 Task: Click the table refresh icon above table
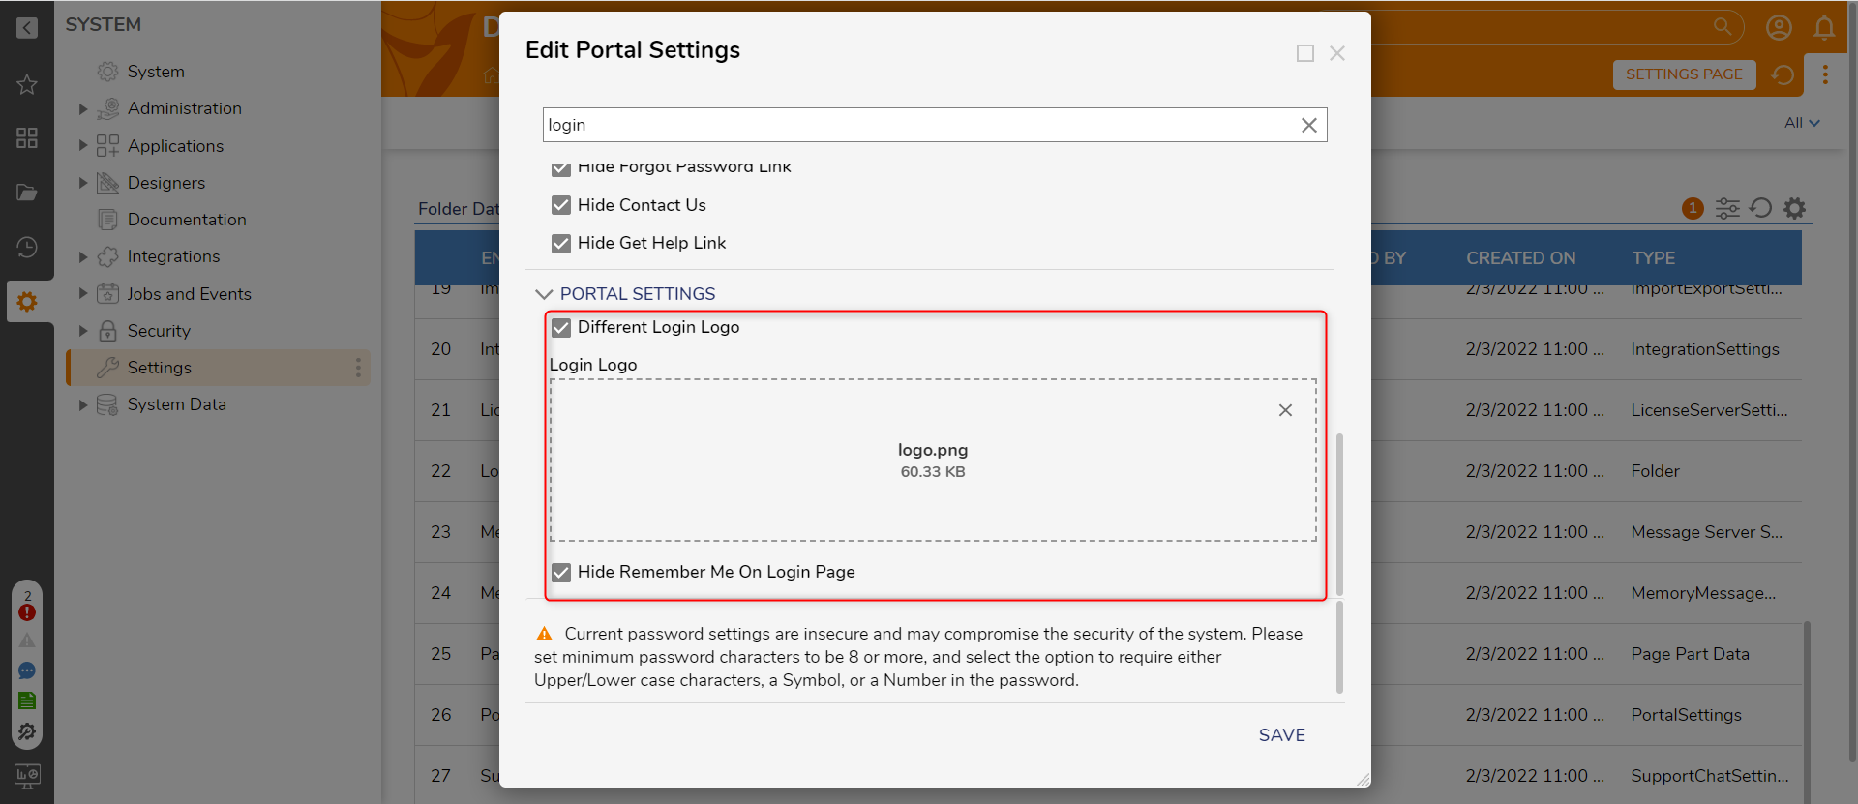pos(1761,208)
